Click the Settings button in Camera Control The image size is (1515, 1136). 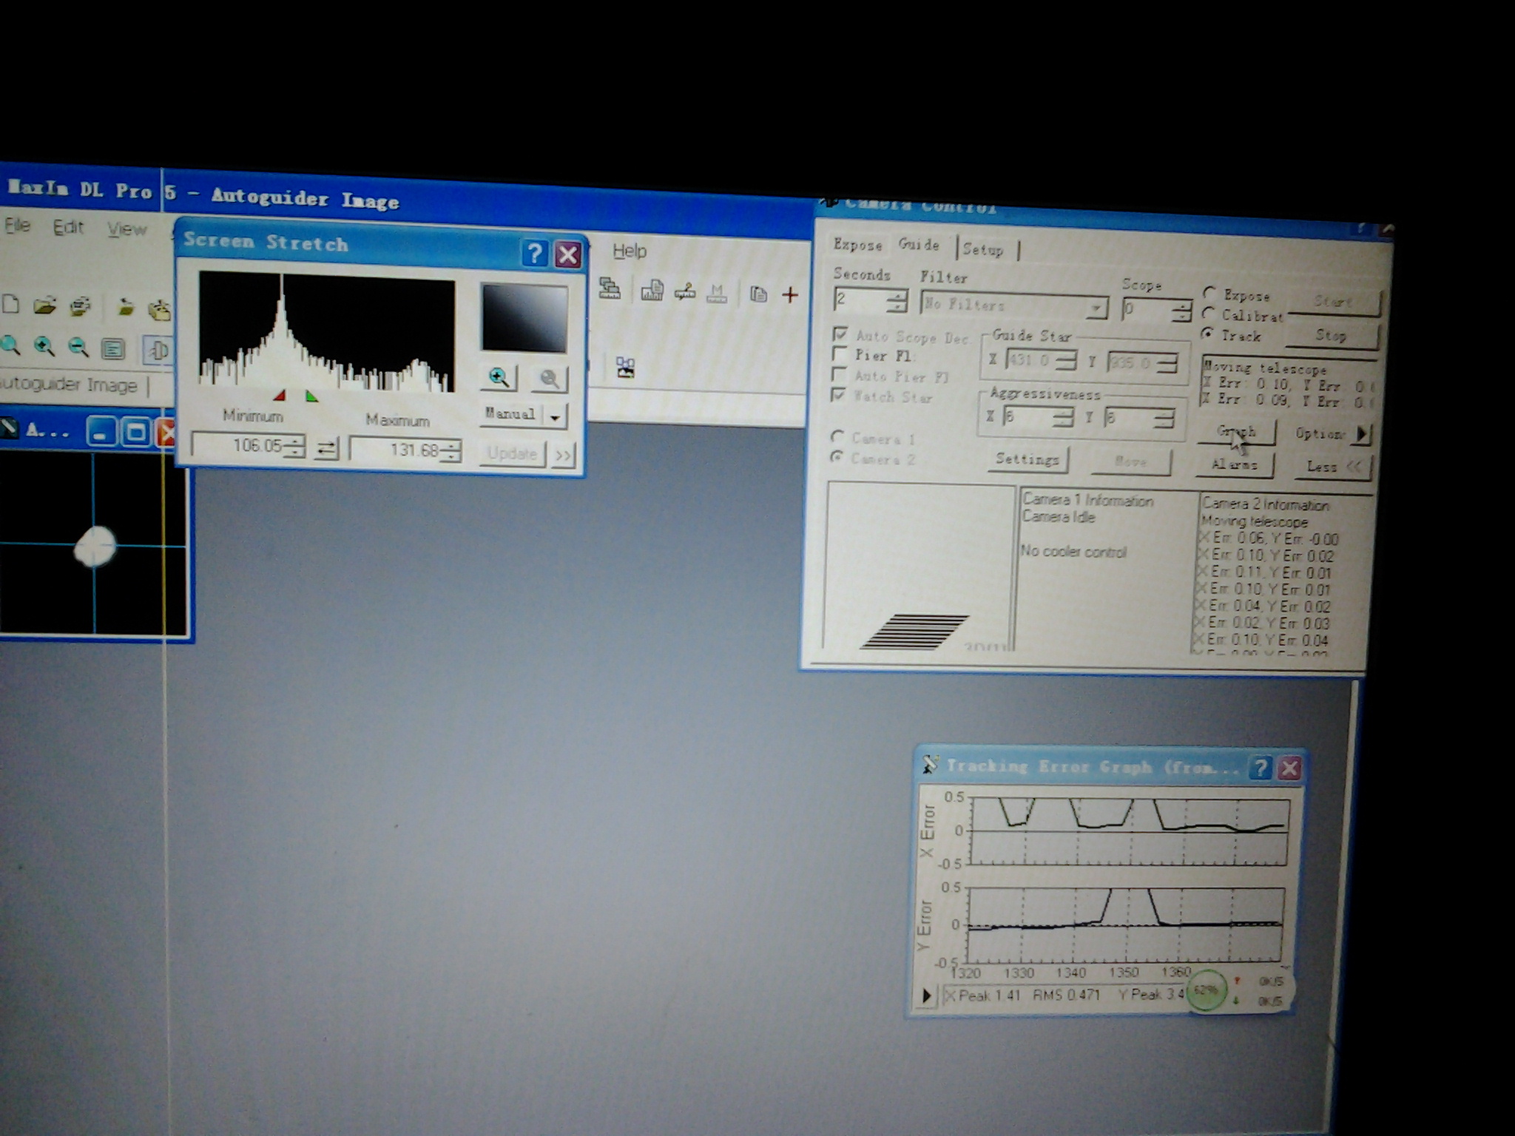[x=1028, y=459]
